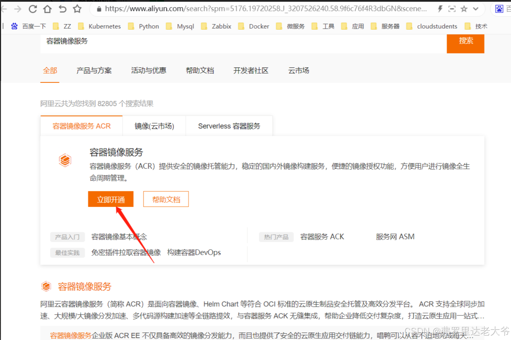The image size is (511, 340).
Task: Open the 服务器 bookmark folder
Action: 385,26
